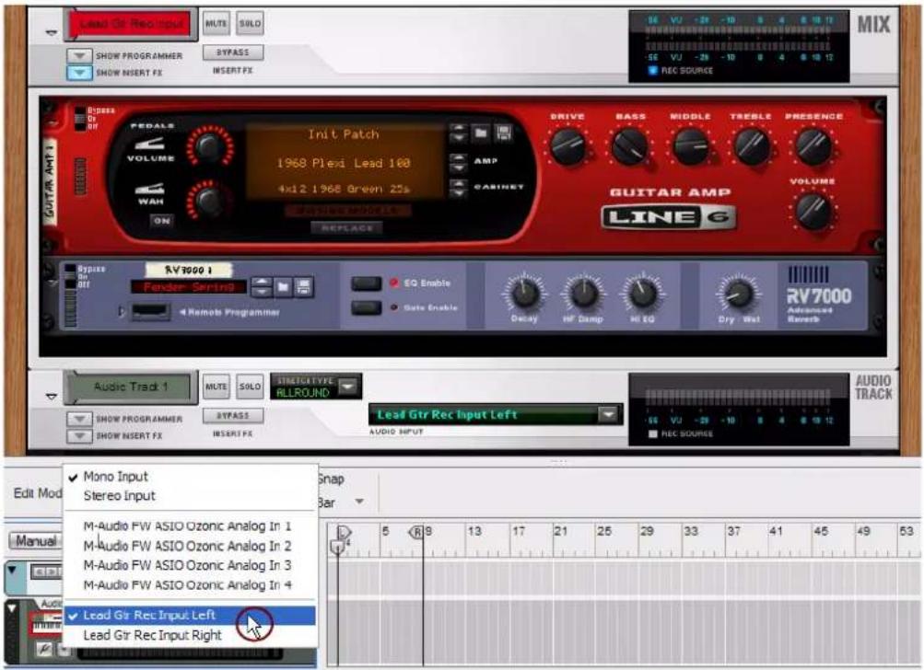Select Lead Gtr Rec Input Left menu entry

point(190,616)
